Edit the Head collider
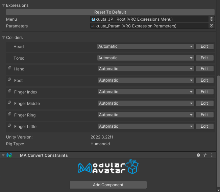The width and height of the screenshot is (220, 192). point(205,46)
